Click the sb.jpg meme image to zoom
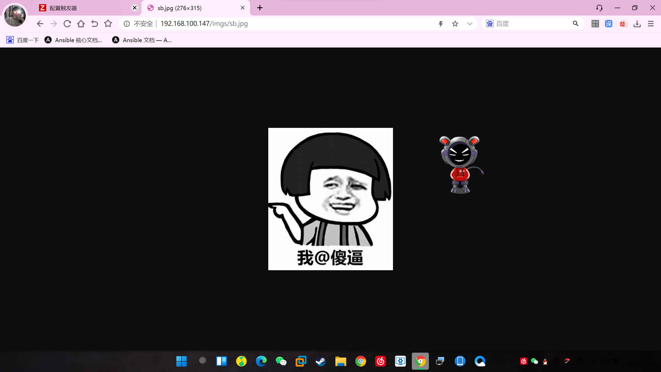The image size is (661, 372). [330, 199]
